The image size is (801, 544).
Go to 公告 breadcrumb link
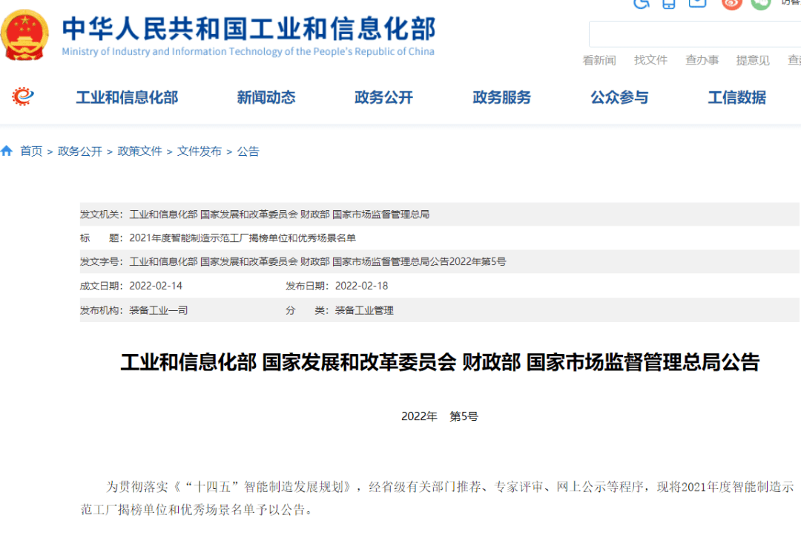tap(248, 151)
